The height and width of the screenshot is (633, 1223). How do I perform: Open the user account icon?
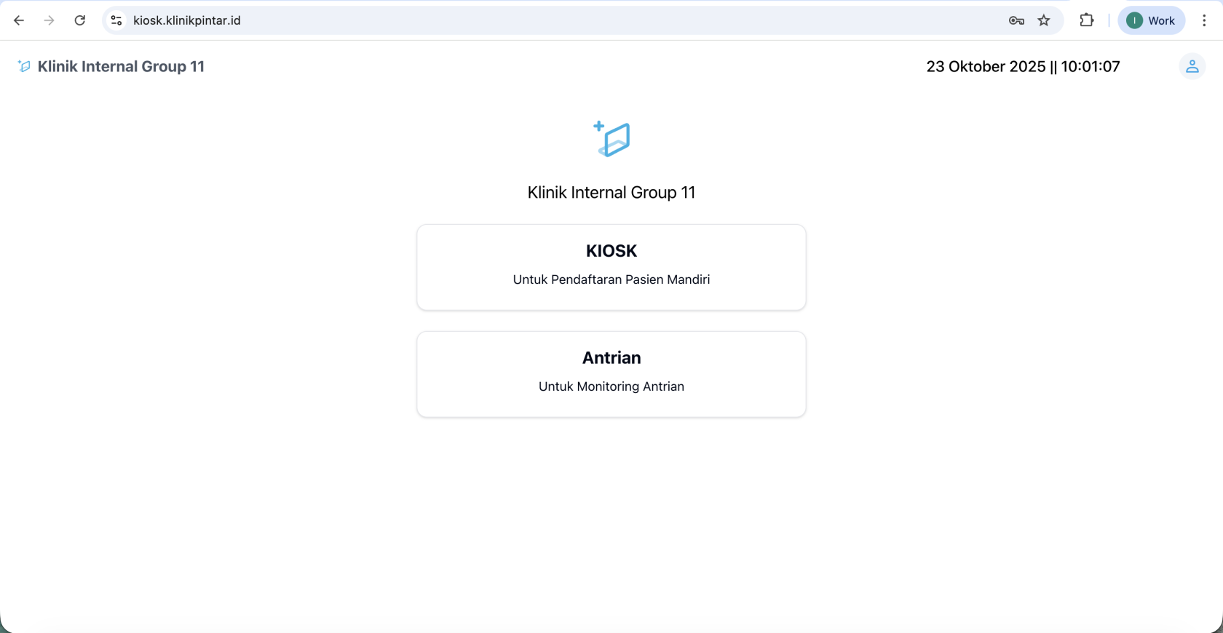pyautogui.click(x=1192, y=66)
